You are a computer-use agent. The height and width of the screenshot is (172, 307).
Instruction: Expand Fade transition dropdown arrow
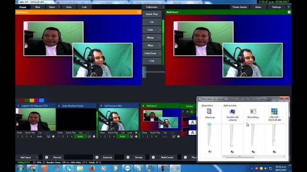click(x=160, y=30)
